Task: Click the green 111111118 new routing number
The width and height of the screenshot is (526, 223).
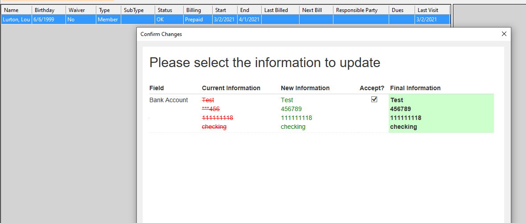Action: tap(296, 118)
